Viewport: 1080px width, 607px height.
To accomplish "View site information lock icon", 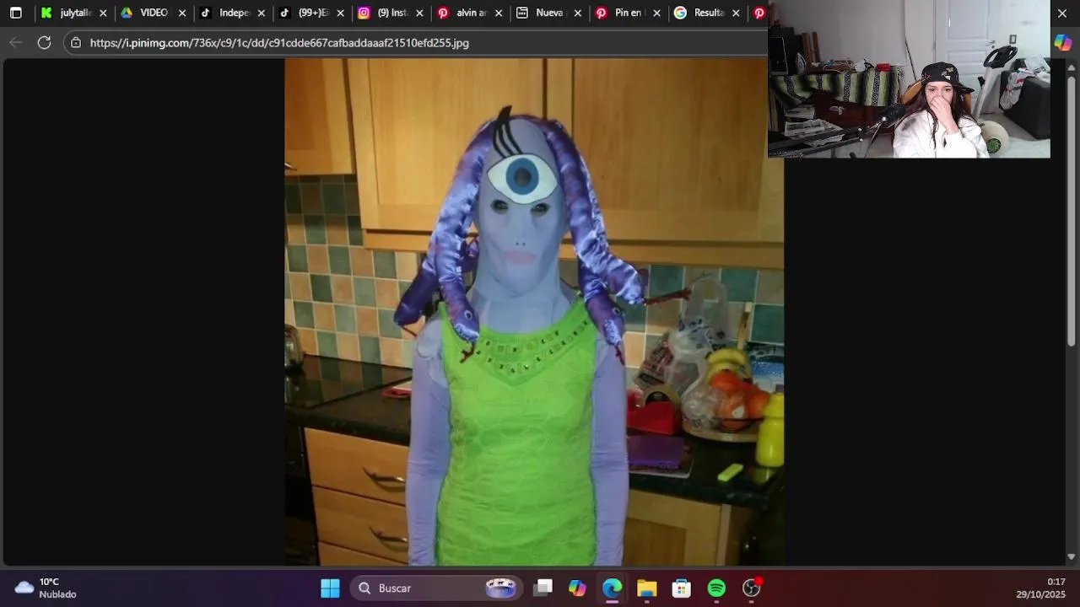I will click(x=75, y=42).
